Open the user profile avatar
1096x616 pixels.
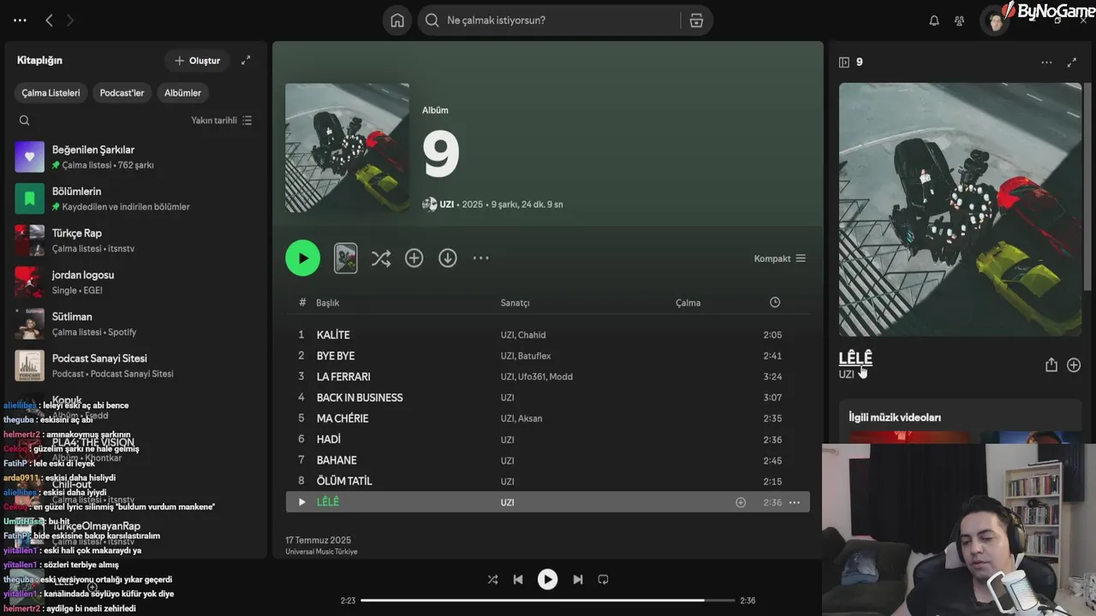[994, 21]
